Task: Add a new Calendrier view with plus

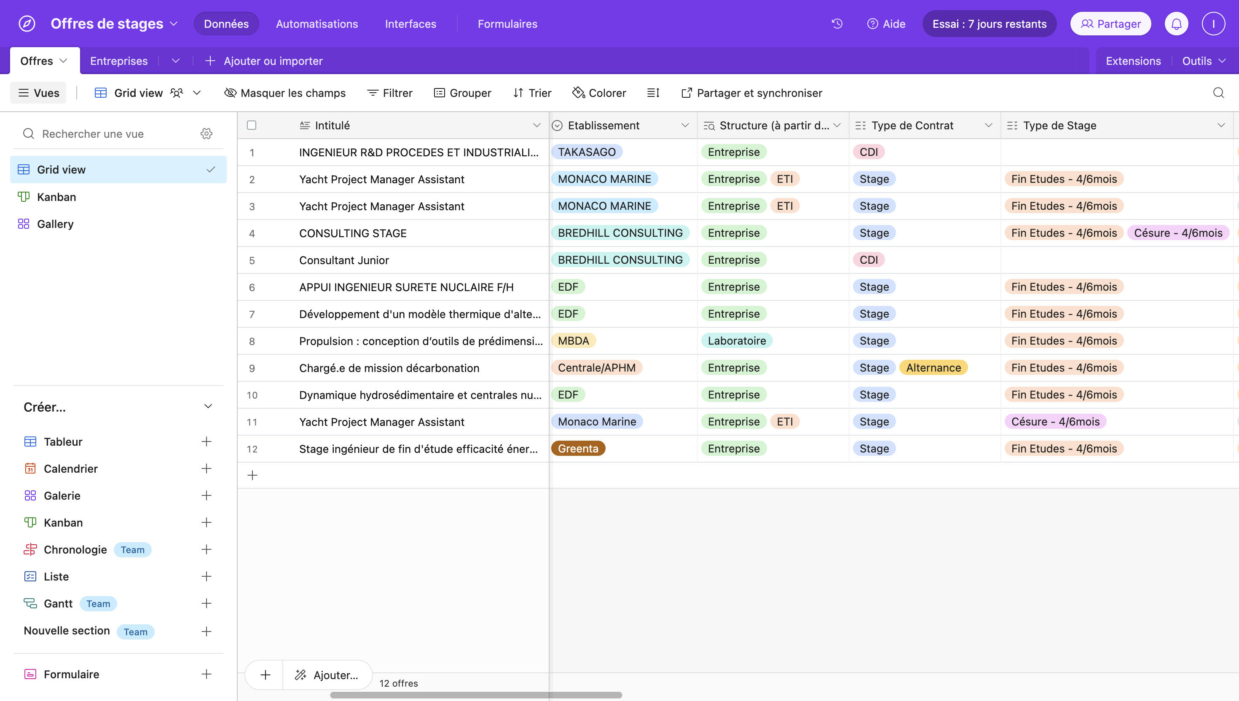Action: coord(206,468)
